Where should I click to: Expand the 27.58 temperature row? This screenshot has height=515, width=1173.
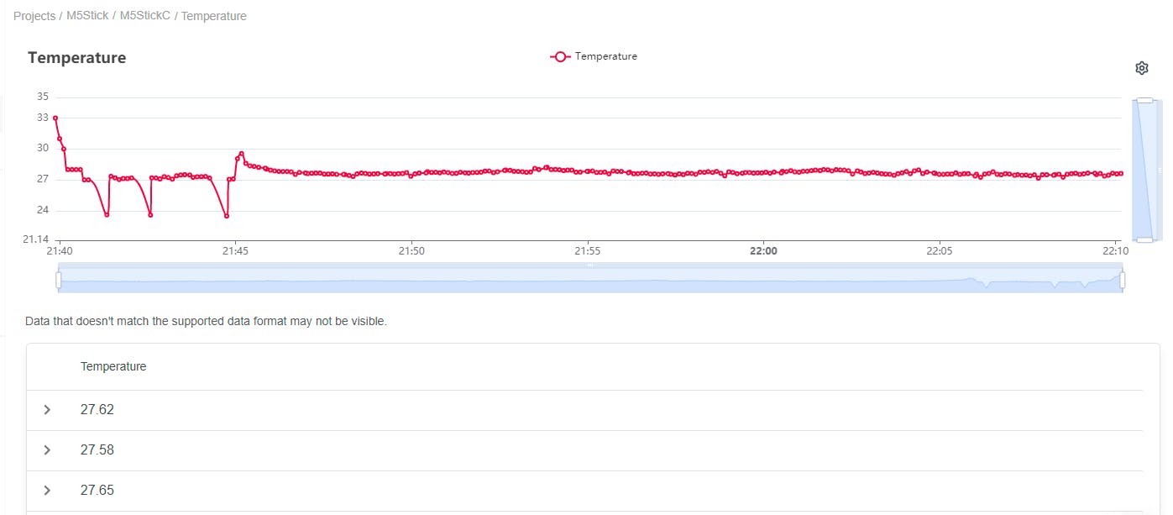pyautogui.click(x=47, y=450)
